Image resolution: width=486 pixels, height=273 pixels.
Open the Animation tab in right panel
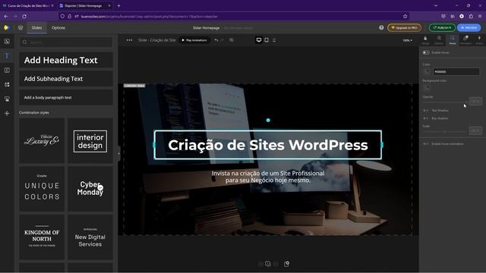coord(465,39)
